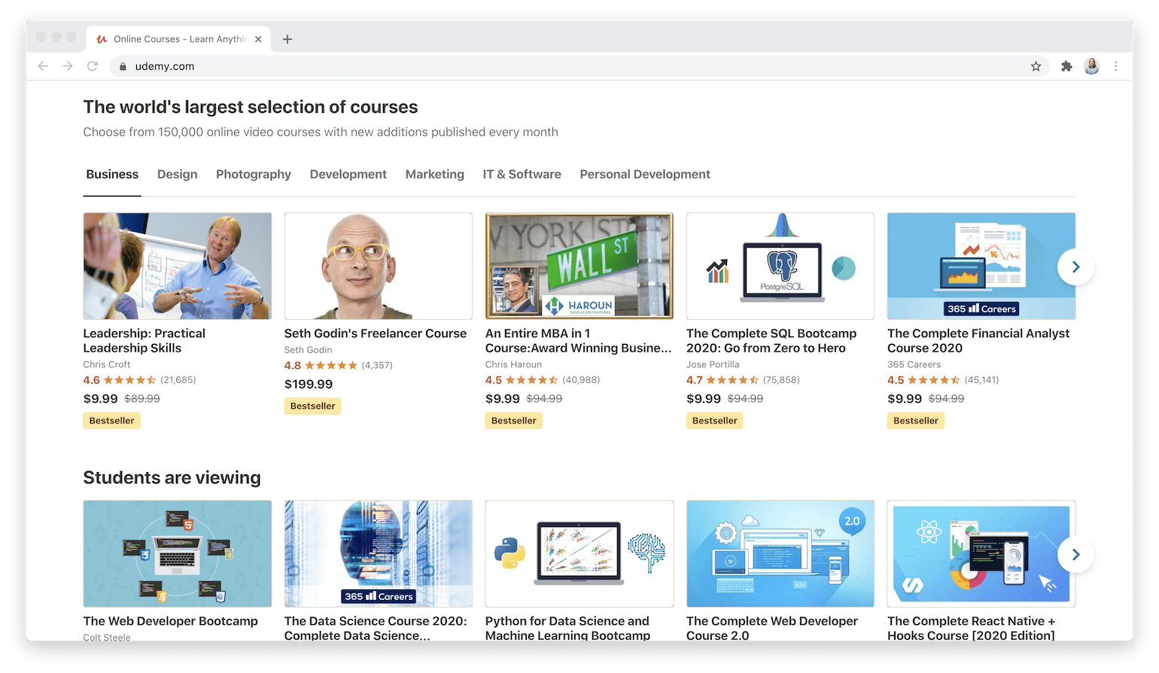Click Python for Data Science title link

[x=567, y=629]
